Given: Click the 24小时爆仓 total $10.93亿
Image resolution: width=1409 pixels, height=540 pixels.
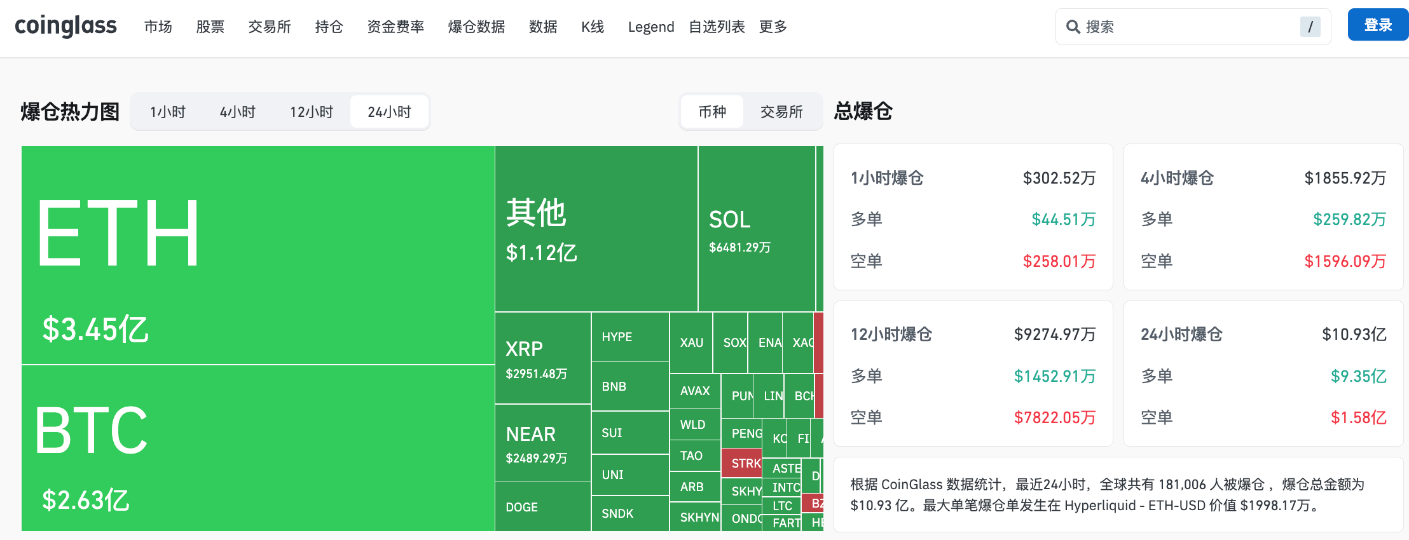Looking at the screenshot, I should (1354, 334).
